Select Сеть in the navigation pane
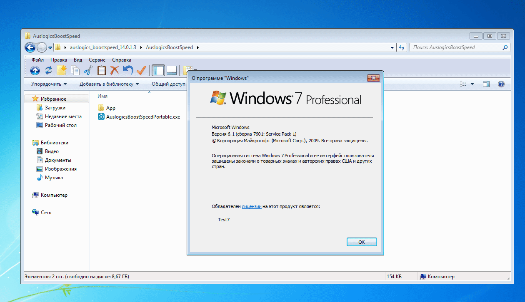The image size is (525, 302). (x=46, y=213)
